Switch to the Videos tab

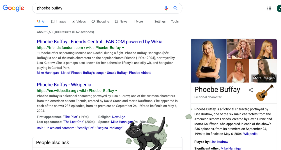(79, 22)
